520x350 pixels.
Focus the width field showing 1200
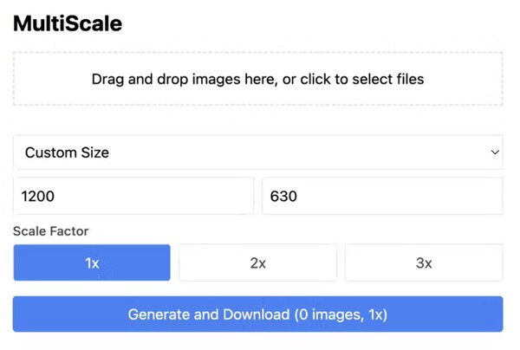(x=133, y=197)
